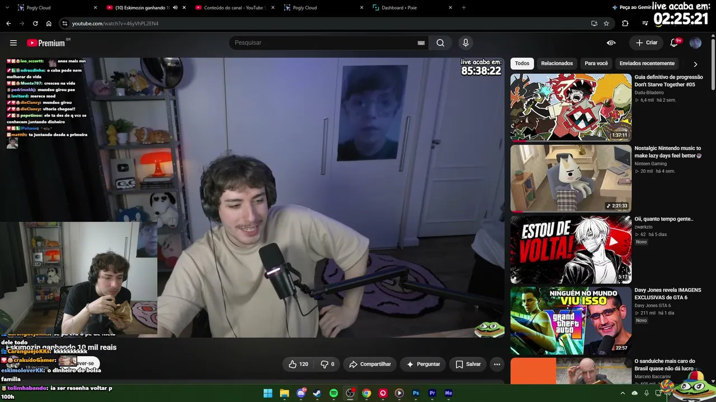
Task: Click the Peça ao Gemini button
Action: point(632,8)
